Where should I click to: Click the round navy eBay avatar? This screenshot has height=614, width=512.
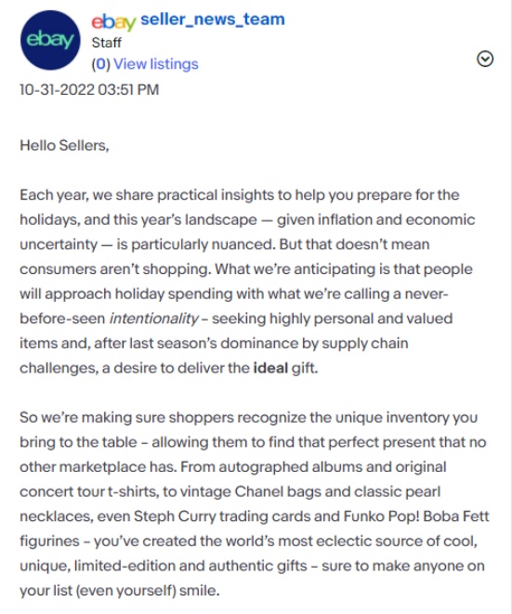click(x=50, y=40)
